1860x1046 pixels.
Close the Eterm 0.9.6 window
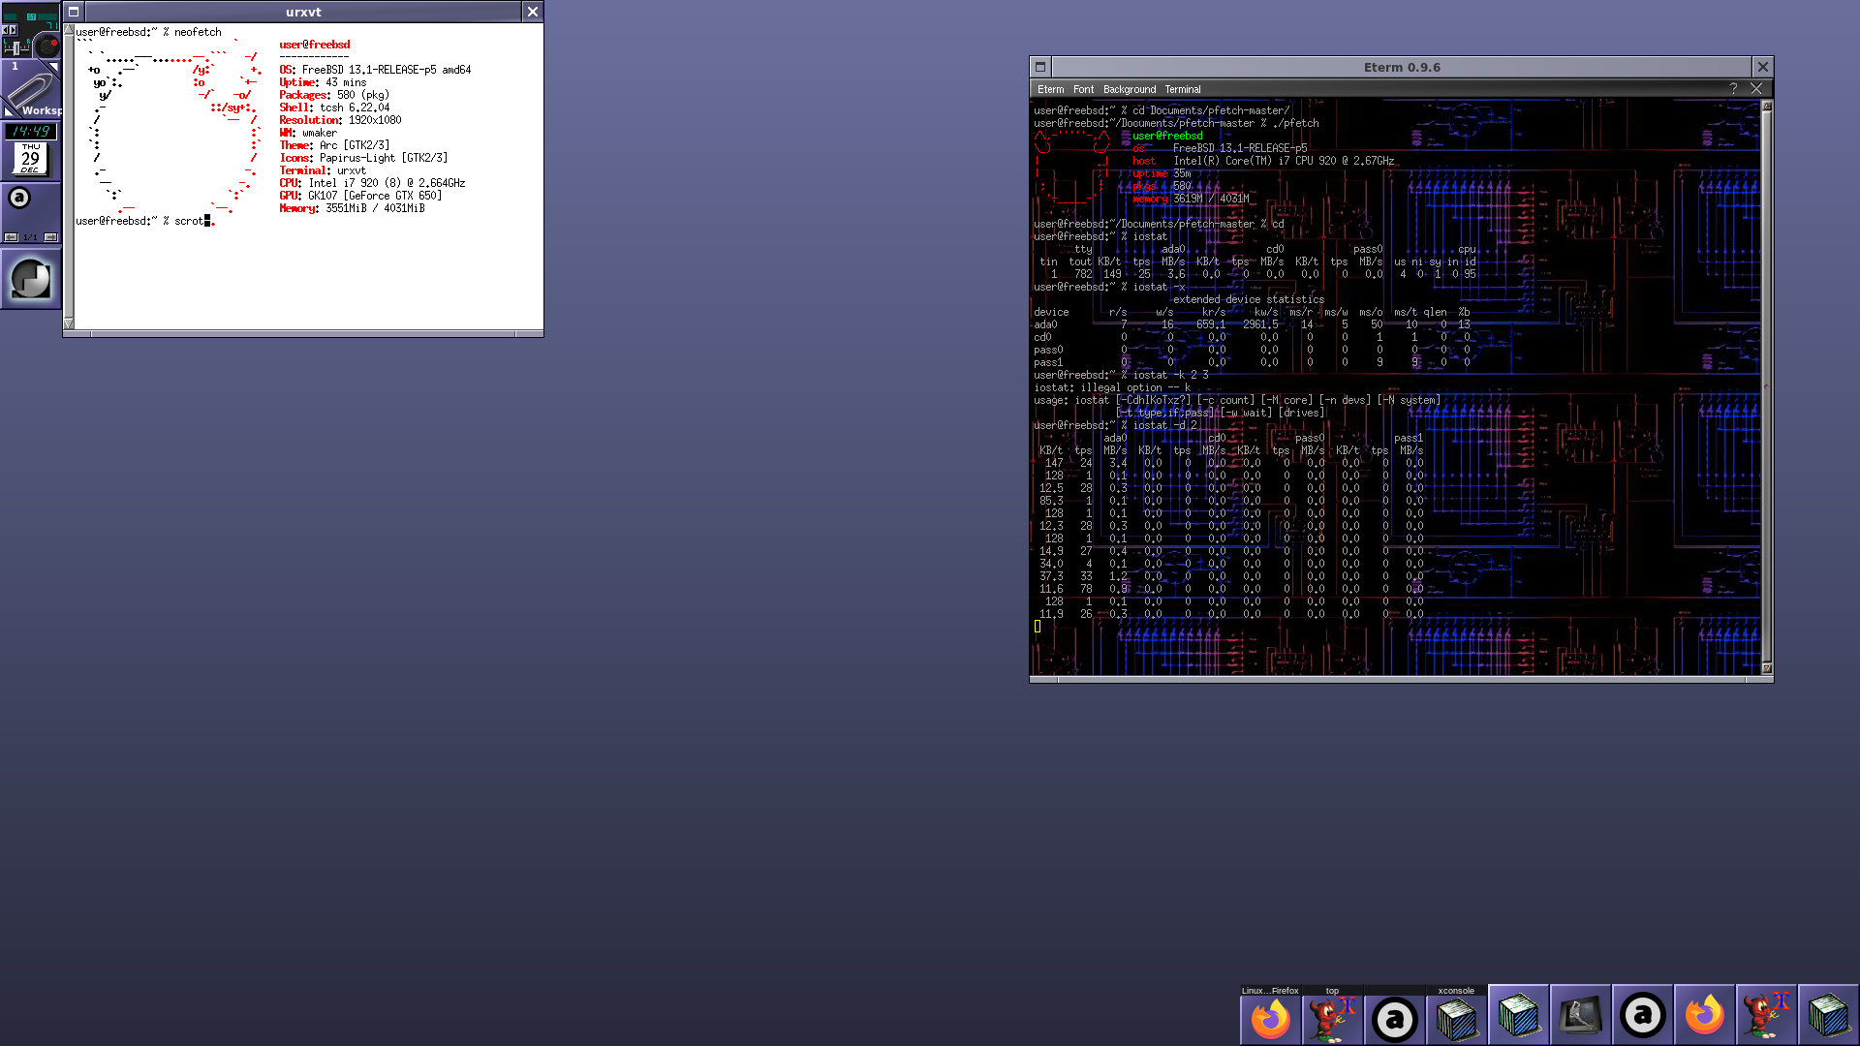[x=1762, y=67]
